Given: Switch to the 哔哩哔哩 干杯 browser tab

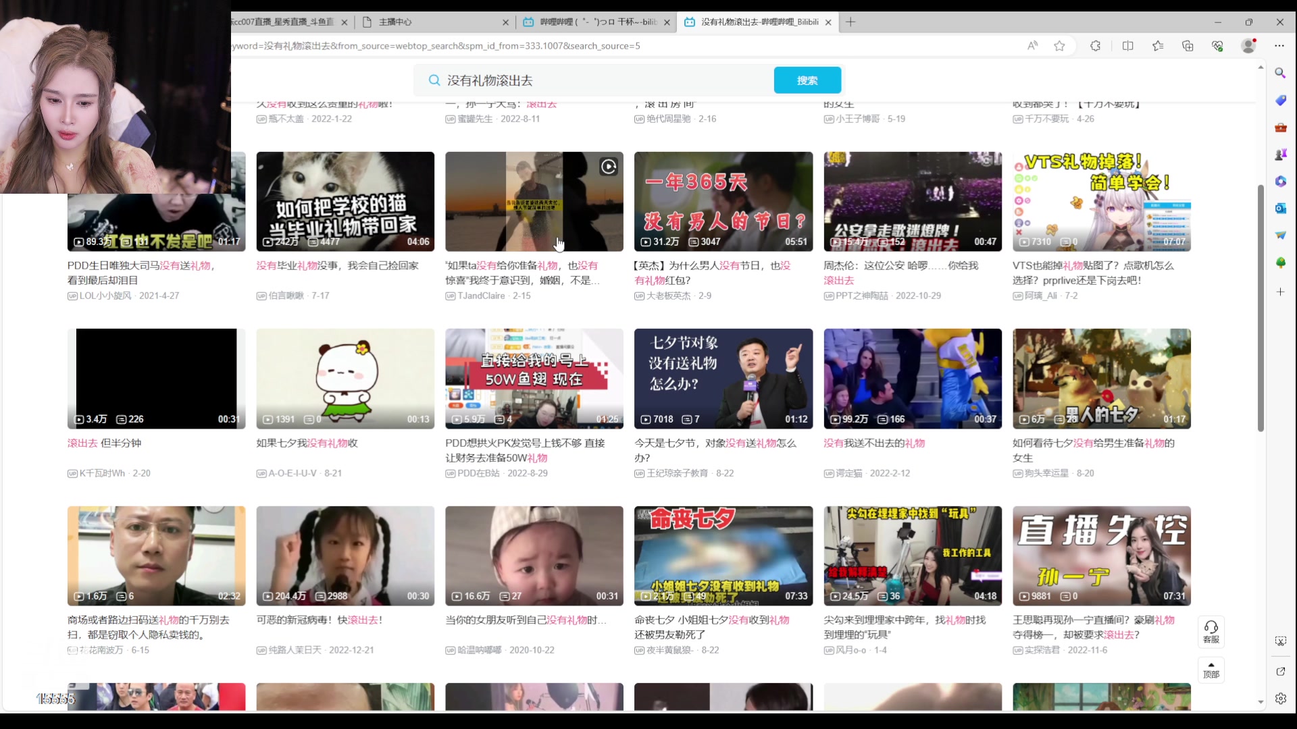Looking at the screenshot, I should tap(598, 22).
